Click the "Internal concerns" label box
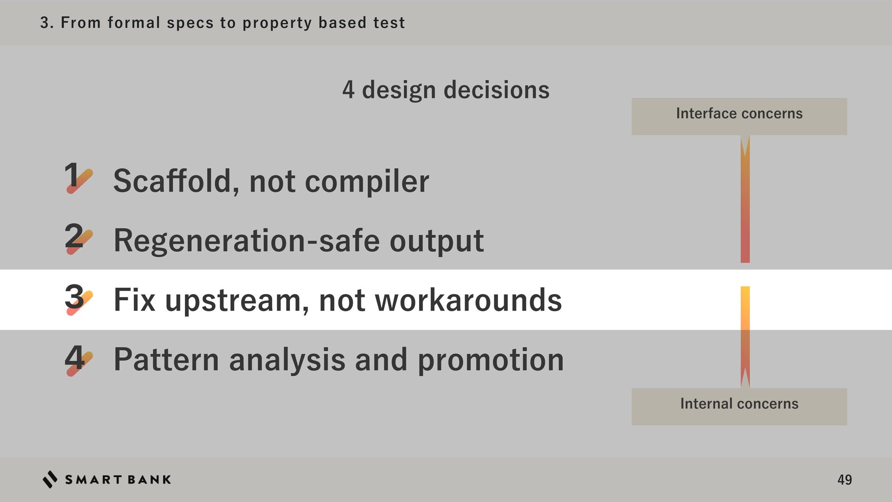 coord(739,406)
